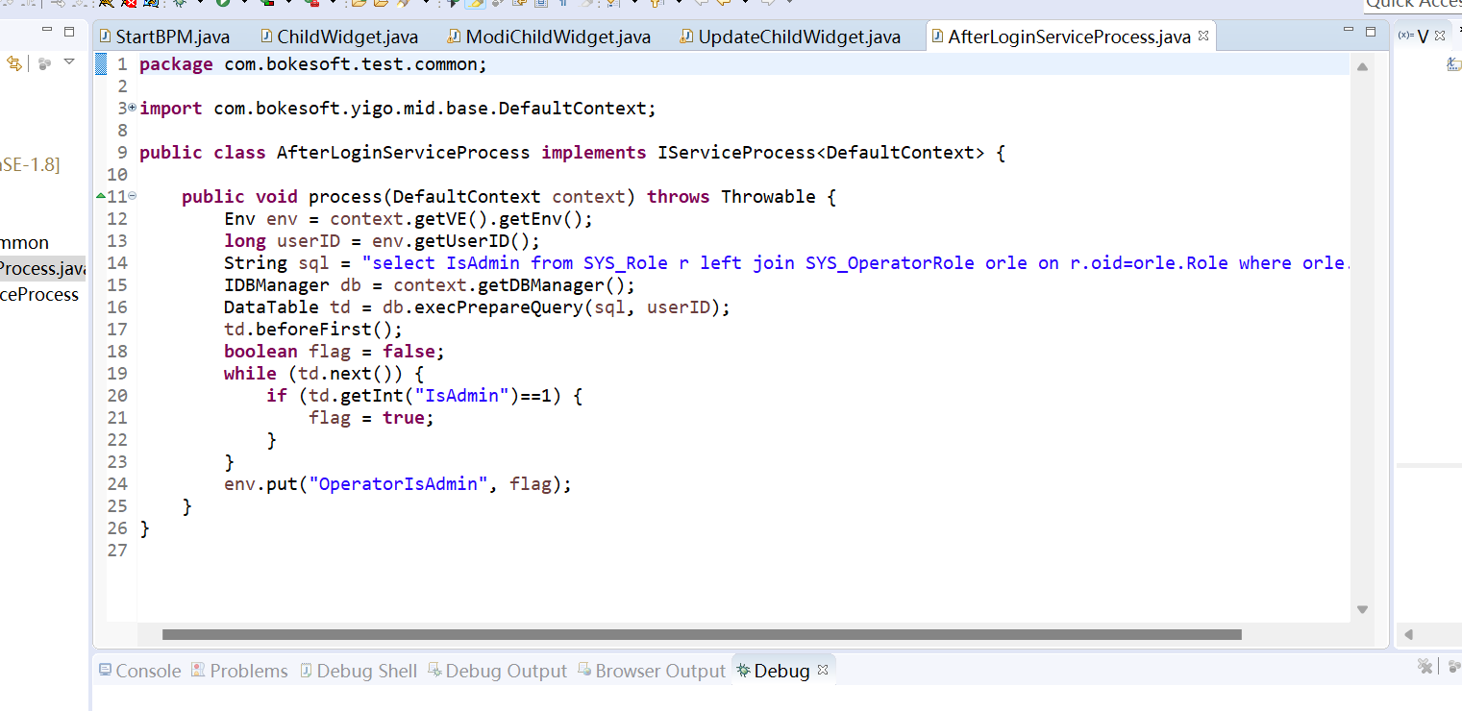Image resolution: width=1462 pixels, height=711 pixels.
Task: Click the SQL string on line 14
Action: point(855,262)
